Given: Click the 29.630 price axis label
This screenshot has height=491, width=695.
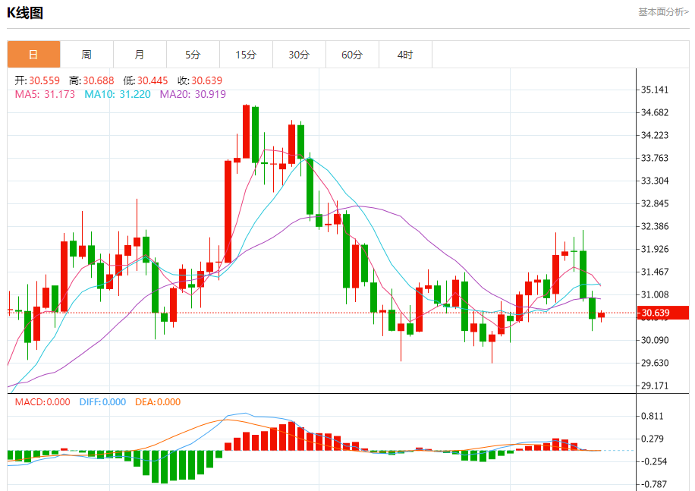Looking at the screenshot, I should (655, 363).
